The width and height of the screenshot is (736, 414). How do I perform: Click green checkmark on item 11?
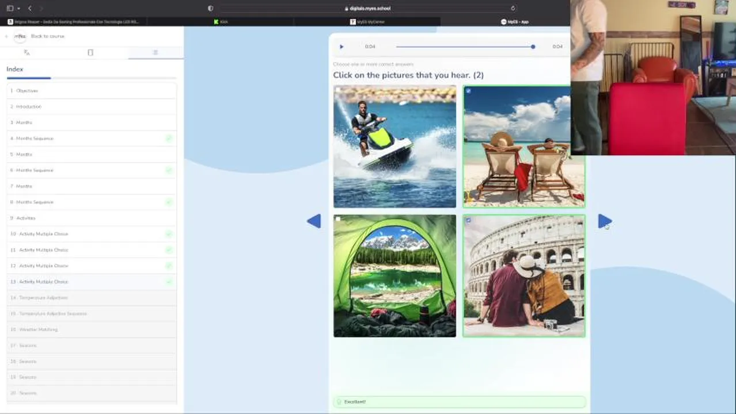click(169, 250)
